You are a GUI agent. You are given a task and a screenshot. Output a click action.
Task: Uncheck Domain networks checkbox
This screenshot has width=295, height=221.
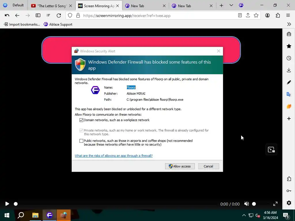click(81, 120)
